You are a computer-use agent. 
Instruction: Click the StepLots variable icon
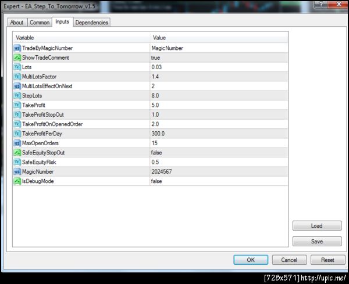(x=17, y=96)
